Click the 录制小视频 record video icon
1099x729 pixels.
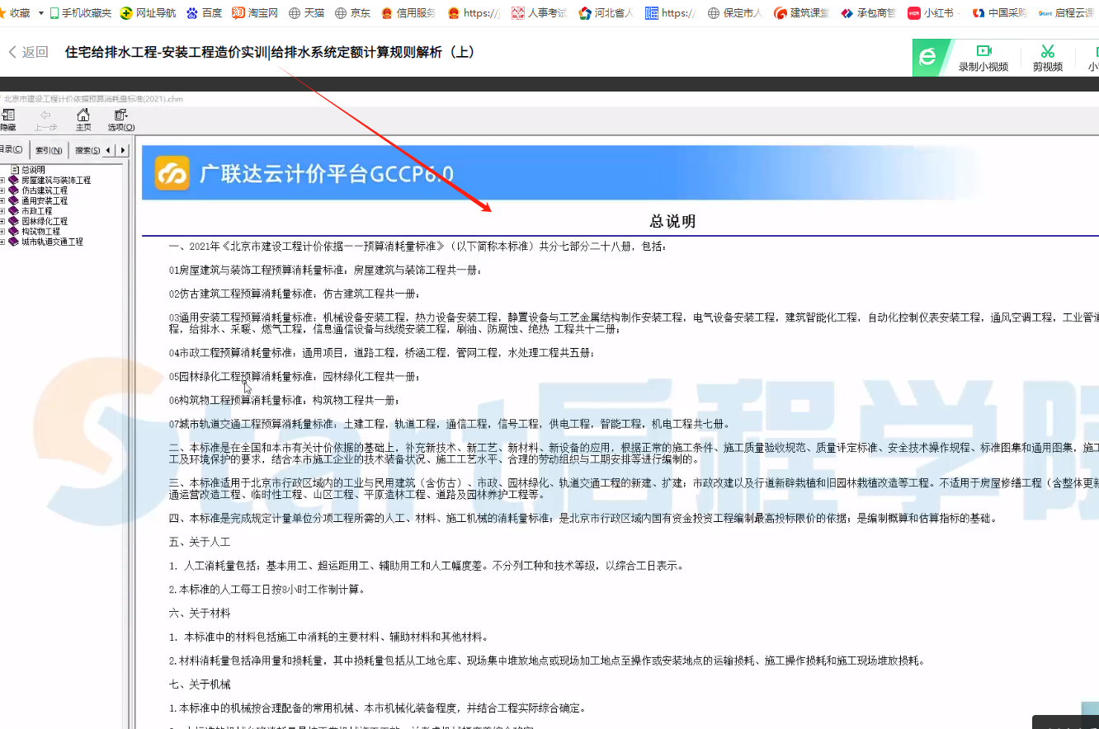click(983, 51)
